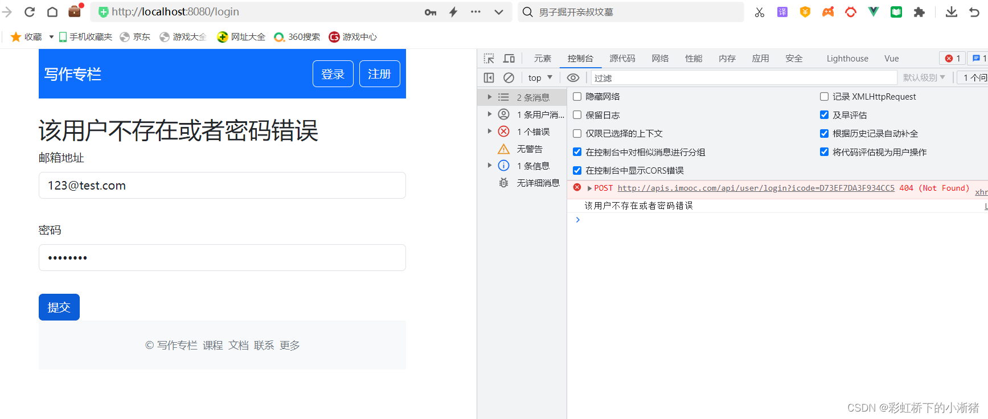Toggle the console sidebar panel icon
988x419 pixels.
pyautogui.click(x=489, y=78)
